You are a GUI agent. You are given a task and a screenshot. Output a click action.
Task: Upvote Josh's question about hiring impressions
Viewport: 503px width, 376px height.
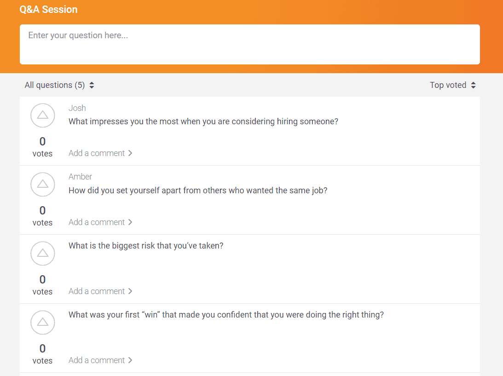[42, 116]
